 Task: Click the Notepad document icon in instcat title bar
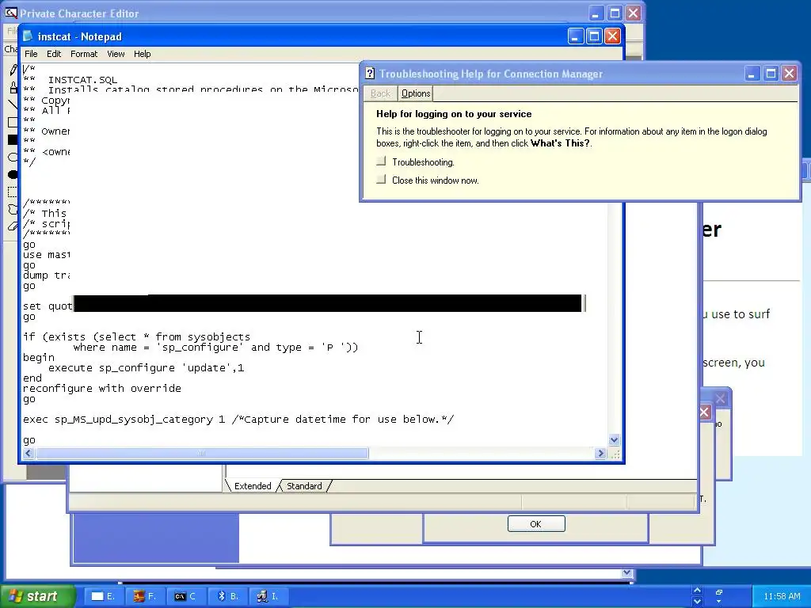[28, 36]
